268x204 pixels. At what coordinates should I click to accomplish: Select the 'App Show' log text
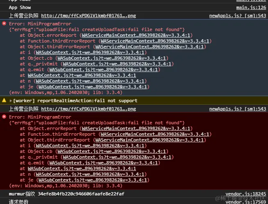click(x=20, y=7)
